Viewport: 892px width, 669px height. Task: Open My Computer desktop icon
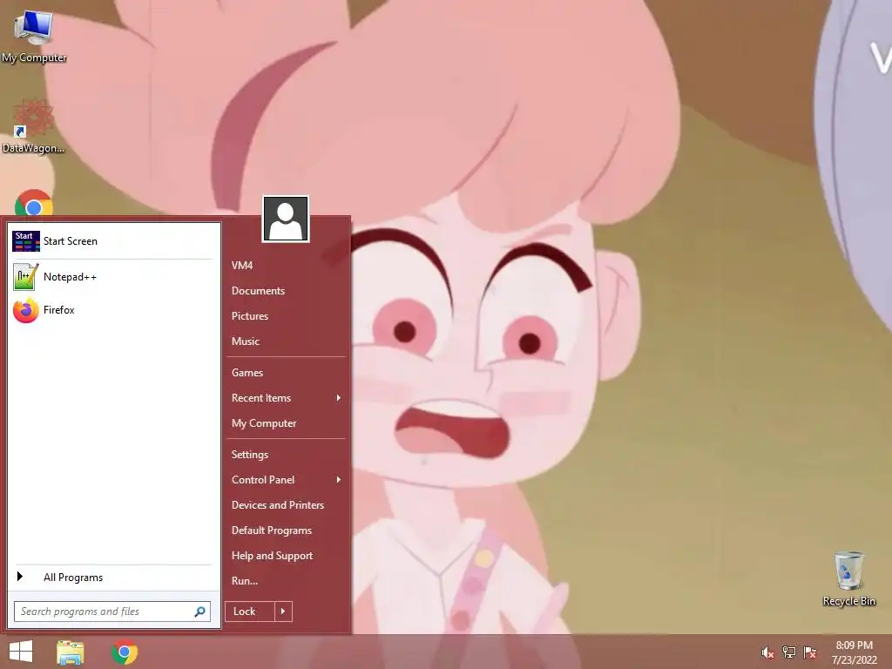point(34,35)
